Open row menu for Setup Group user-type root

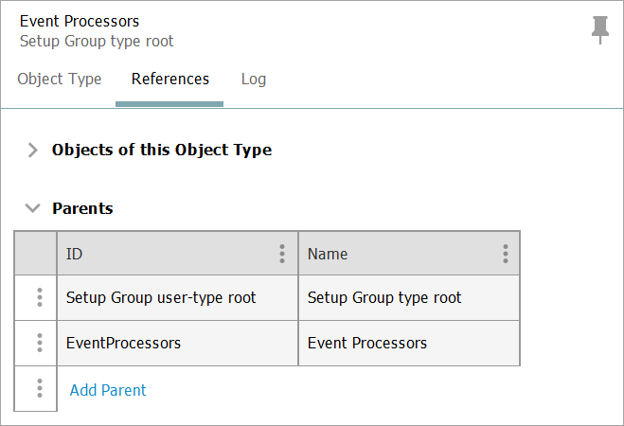[x=39, y=297]
